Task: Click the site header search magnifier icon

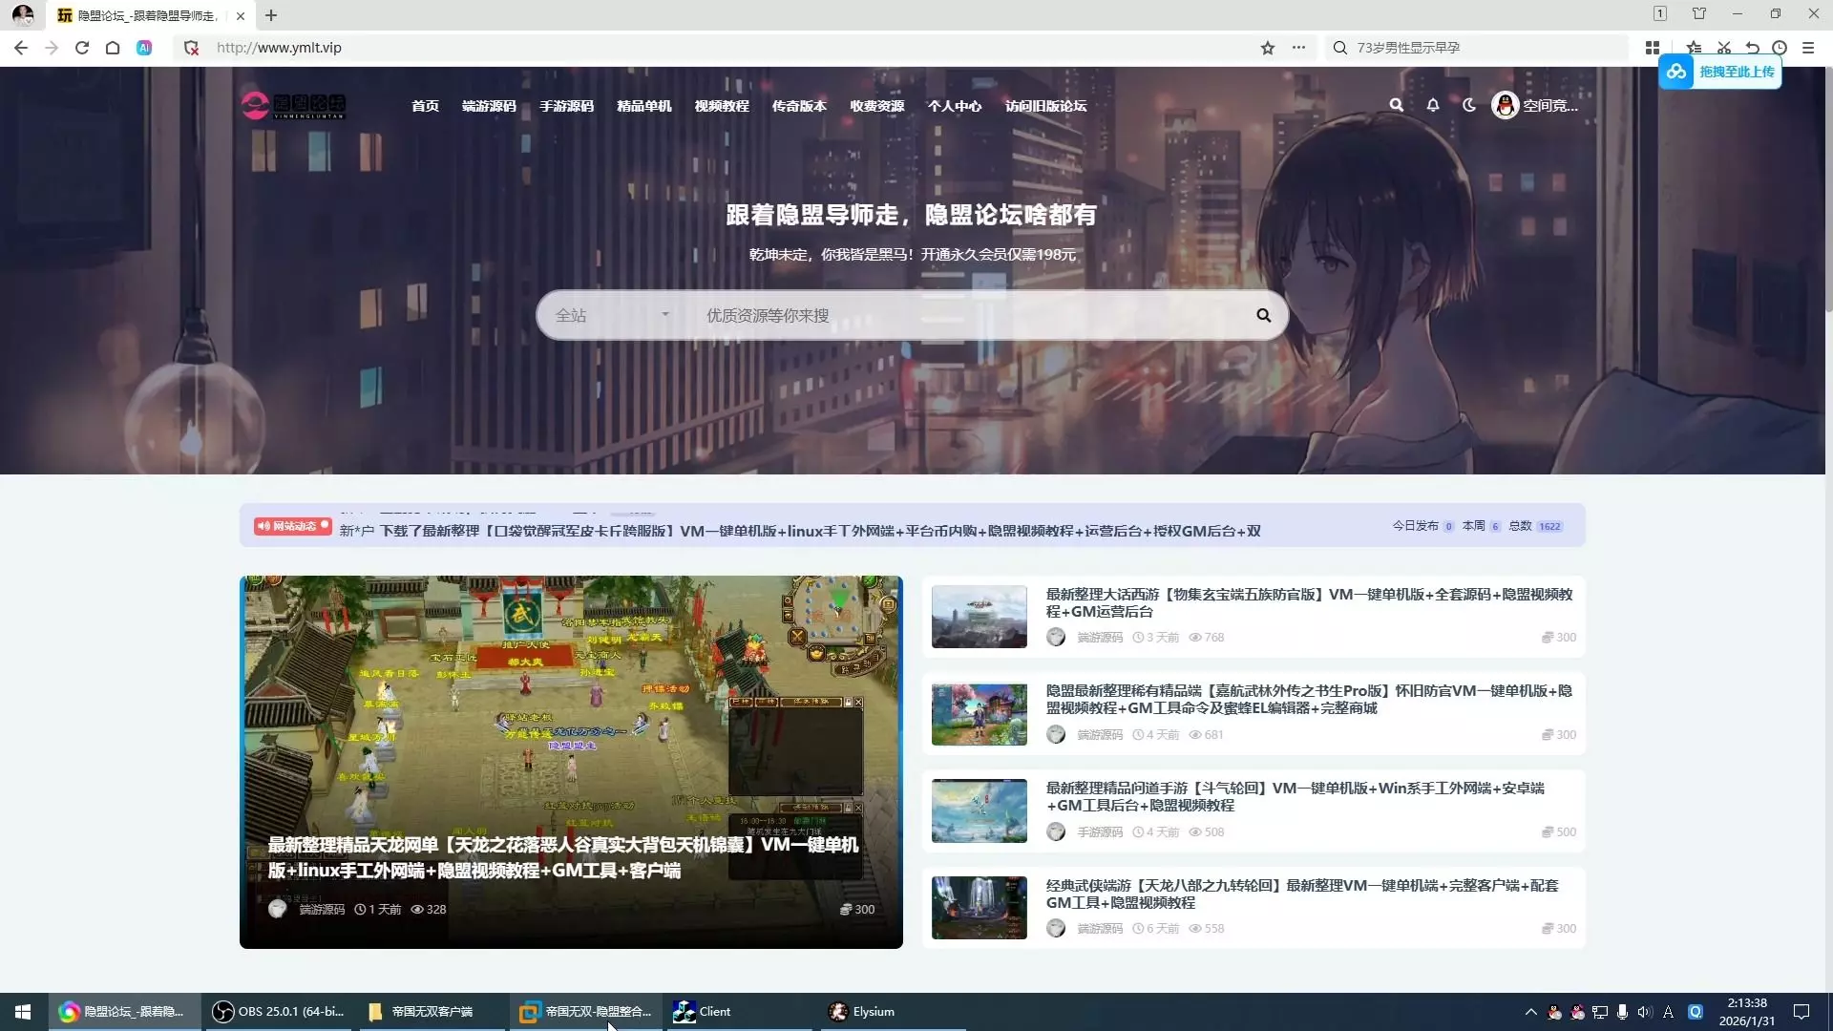Action: (1396, 105)
